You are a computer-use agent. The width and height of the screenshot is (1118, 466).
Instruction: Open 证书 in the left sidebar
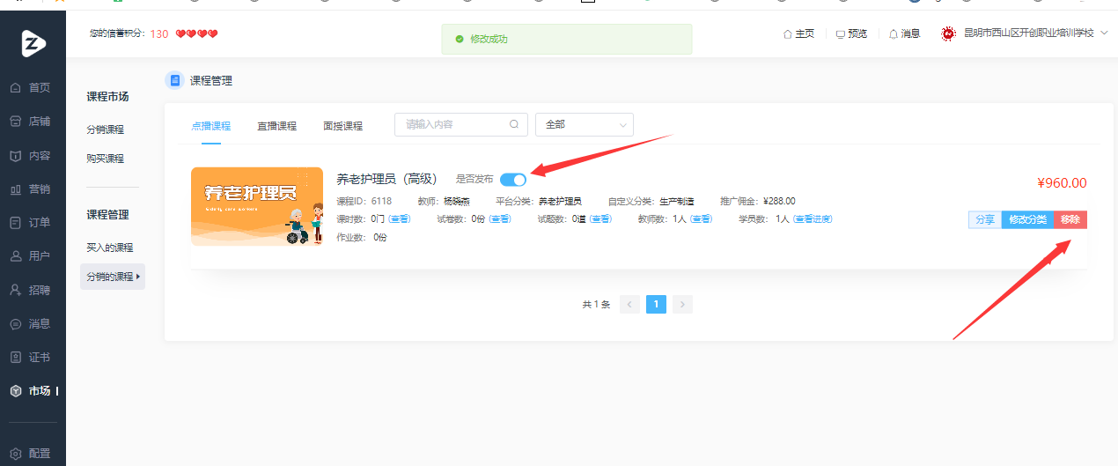pos(32,357)
